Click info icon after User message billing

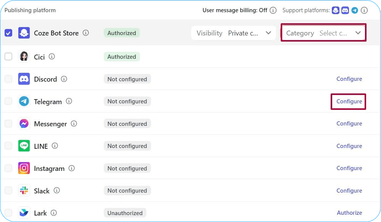tap(273, 10)
